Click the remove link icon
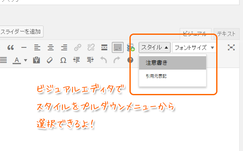243x151 pixels. [x=91, y=47]
